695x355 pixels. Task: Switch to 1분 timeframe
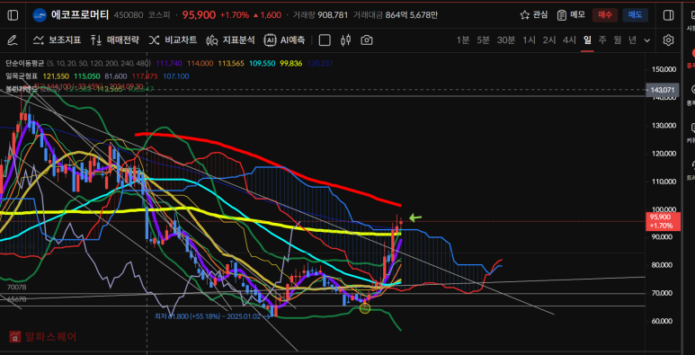(463, 40)
